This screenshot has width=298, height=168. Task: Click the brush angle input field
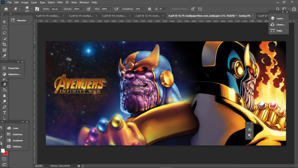pos(162,9)
